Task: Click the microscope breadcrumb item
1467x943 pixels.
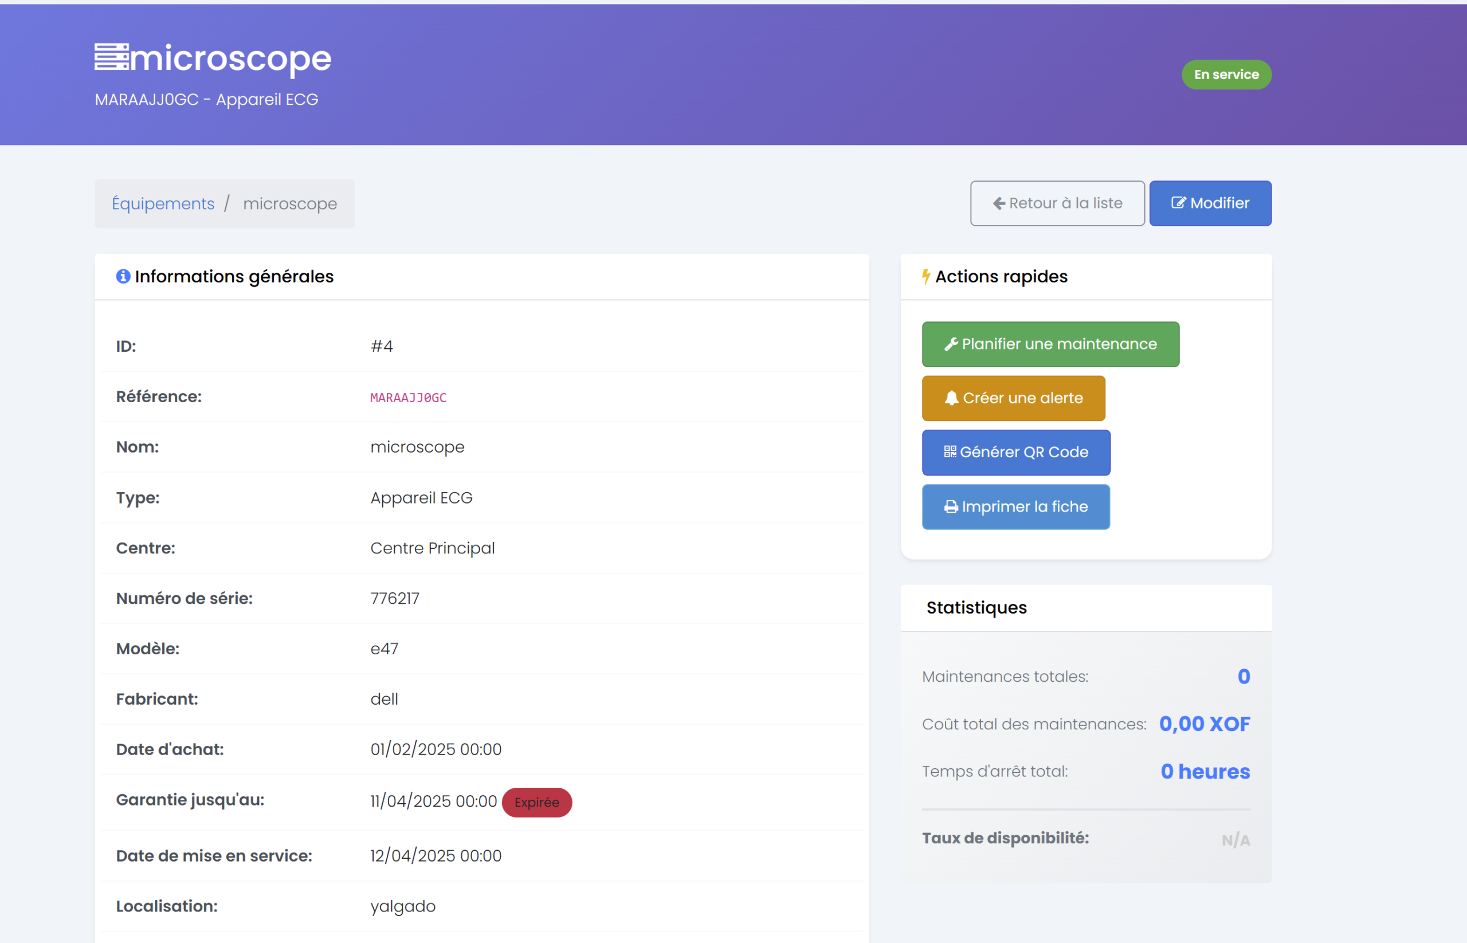Action: (290, 203)
